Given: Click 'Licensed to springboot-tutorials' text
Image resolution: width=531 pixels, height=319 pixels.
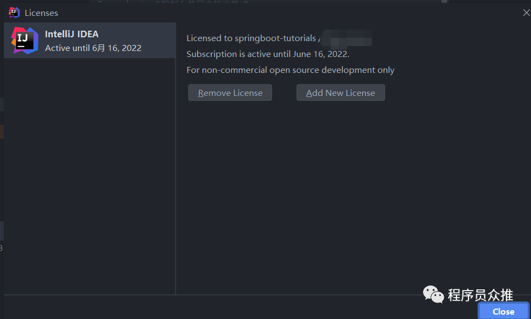Looking at the screenshot, I should point(251,38).
